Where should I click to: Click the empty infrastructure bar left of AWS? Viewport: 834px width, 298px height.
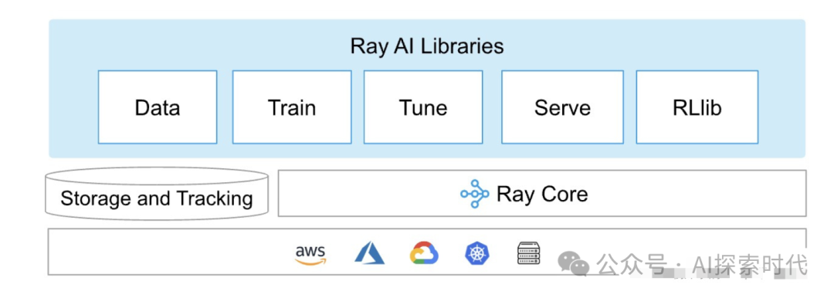(x=170, y=252)
